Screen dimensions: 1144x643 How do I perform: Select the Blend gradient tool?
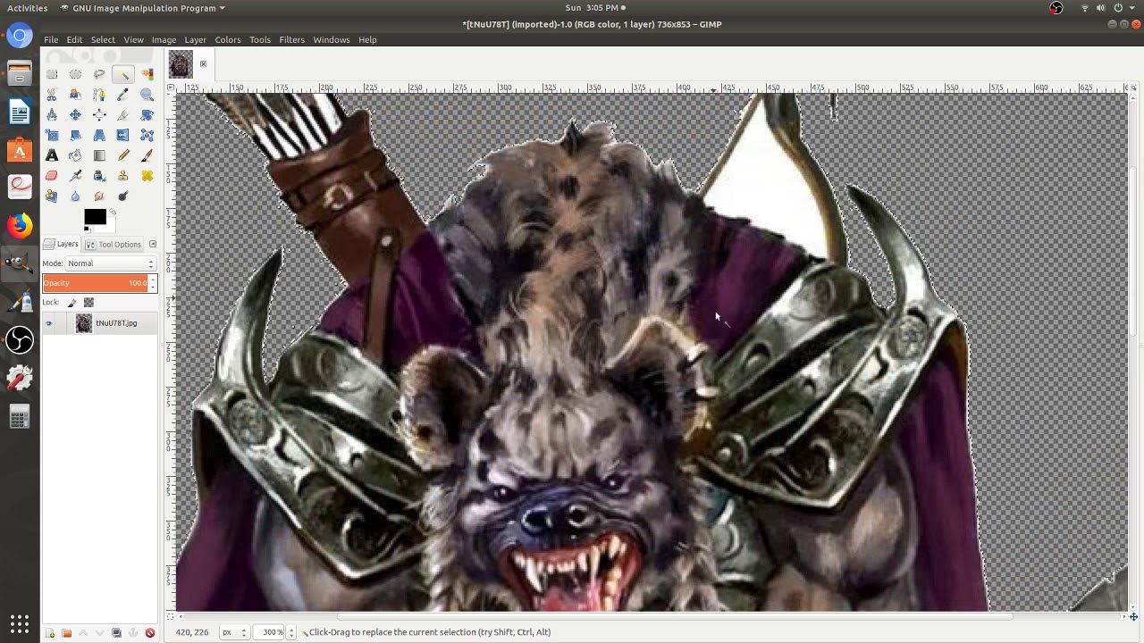(99, 156)
